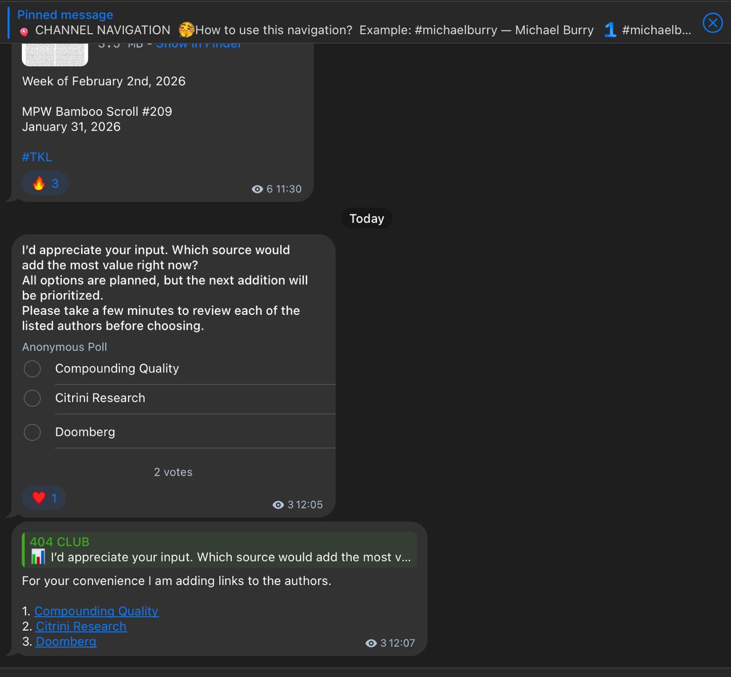The width and height of the screenshot is (731, 677).
Task: Click the #michaelb... hashtag in pinned bar
Action: 656,30
